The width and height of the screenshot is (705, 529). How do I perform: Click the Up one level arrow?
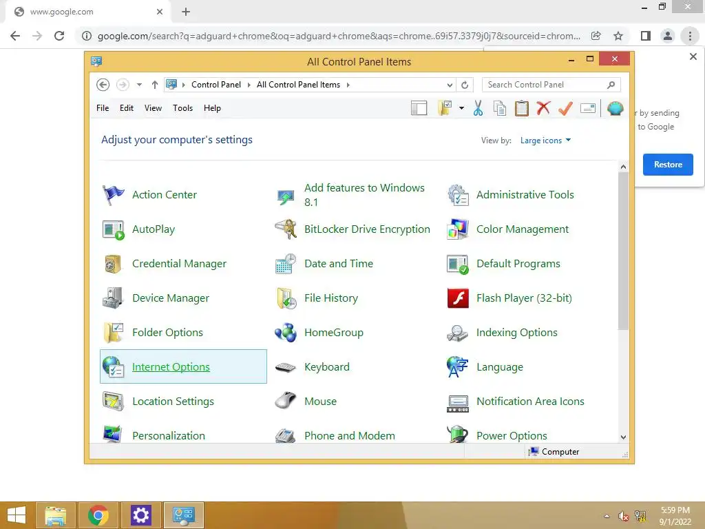click(155, 85)
